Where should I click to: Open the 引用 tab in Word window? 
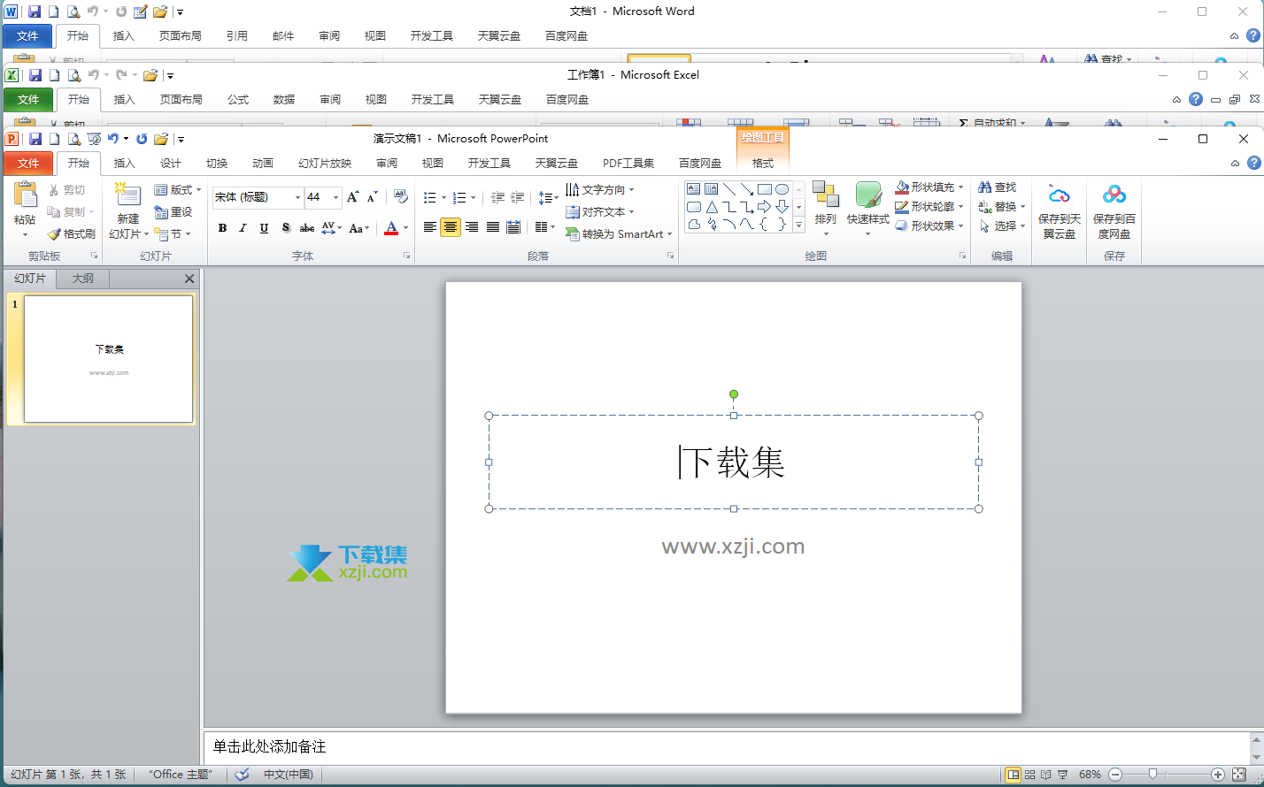(236, 35)
